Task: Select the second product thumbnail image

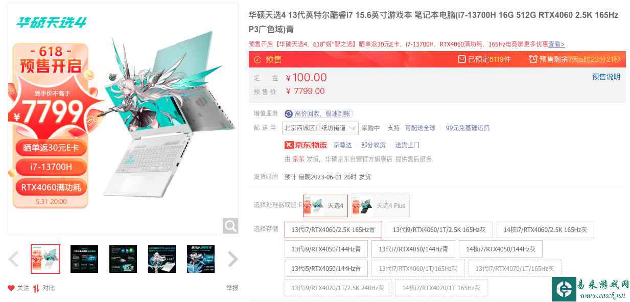Action: tap(84, 259)
